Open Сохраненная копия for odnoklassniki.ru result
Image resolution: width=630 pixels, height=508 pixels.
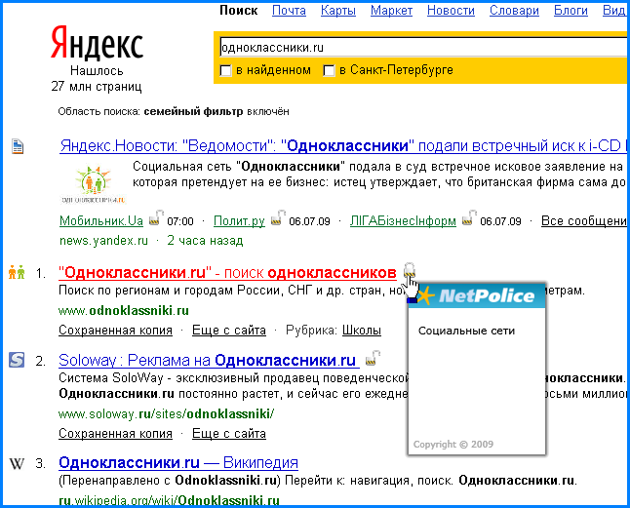[115, 331]
